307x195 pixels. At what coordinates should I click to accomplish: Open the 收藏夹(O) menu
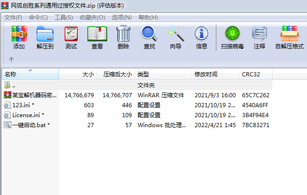click(92, 17)
